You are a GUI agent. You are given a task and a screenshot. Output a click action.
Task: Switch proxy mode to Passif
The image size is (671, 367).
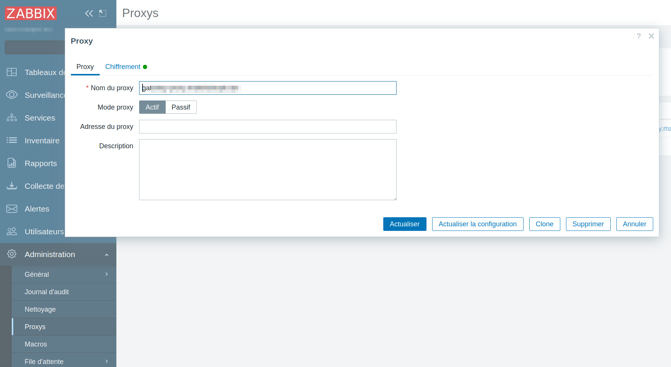(181, 107)
